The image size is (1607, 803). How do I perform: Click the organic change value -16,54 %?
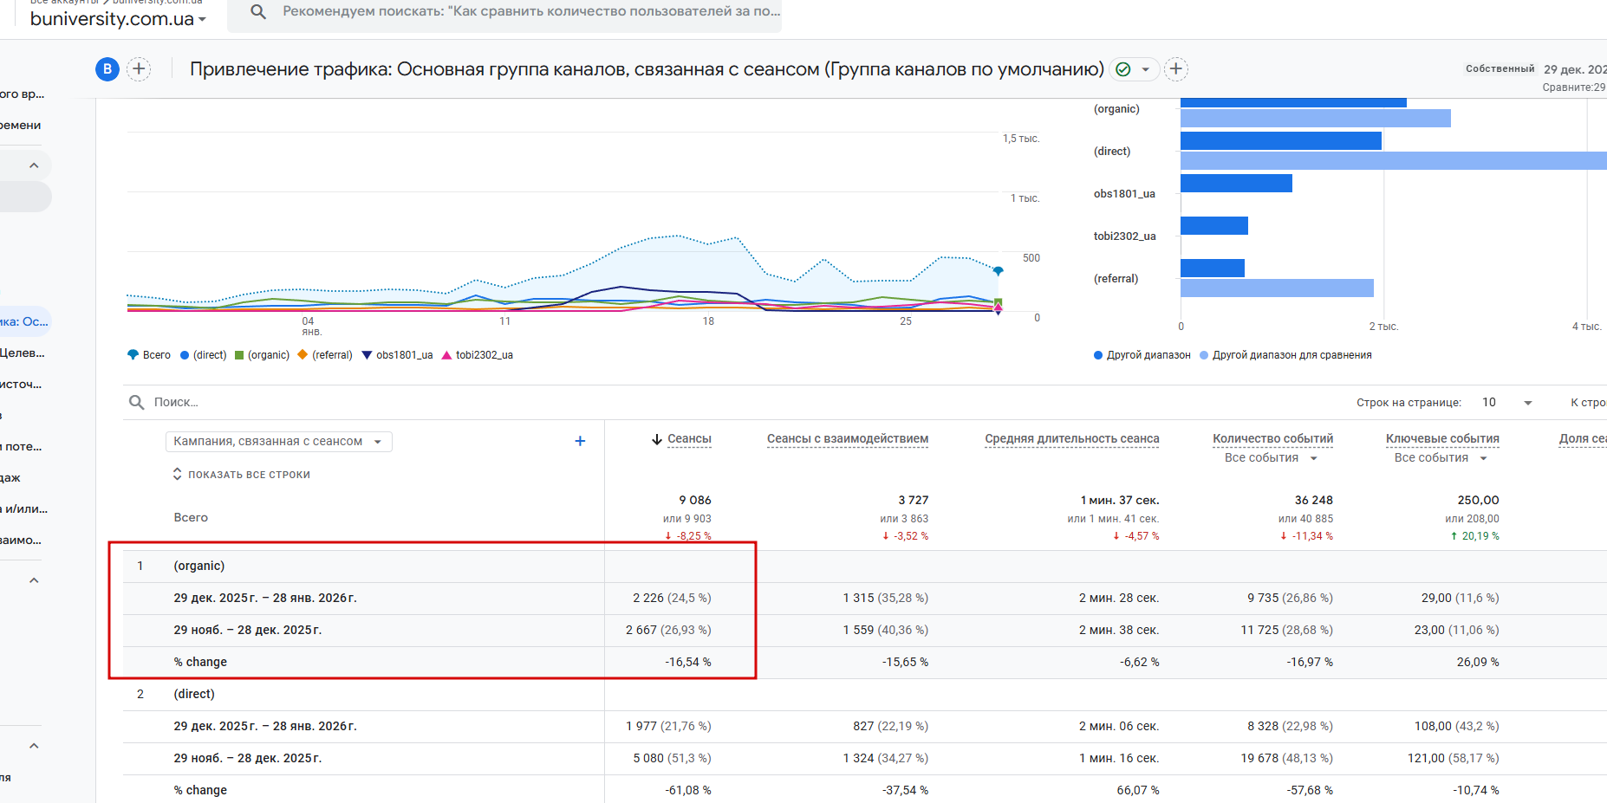click(x=688, y=663)
